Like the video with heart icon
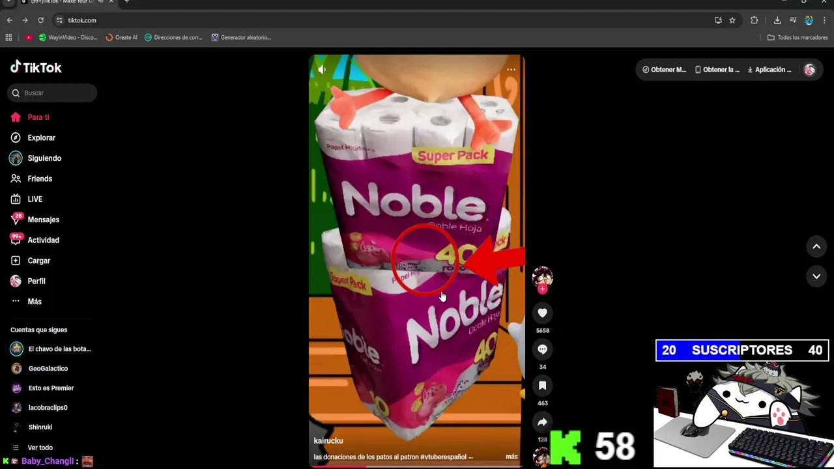The height and width of the screenshot is (469, 834). coord(542,313)
